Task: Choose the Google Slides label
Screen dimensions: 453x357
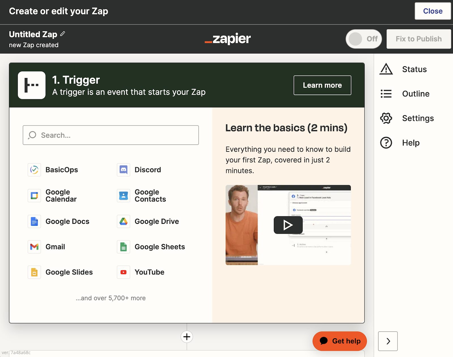Action: tap(69, 272)
